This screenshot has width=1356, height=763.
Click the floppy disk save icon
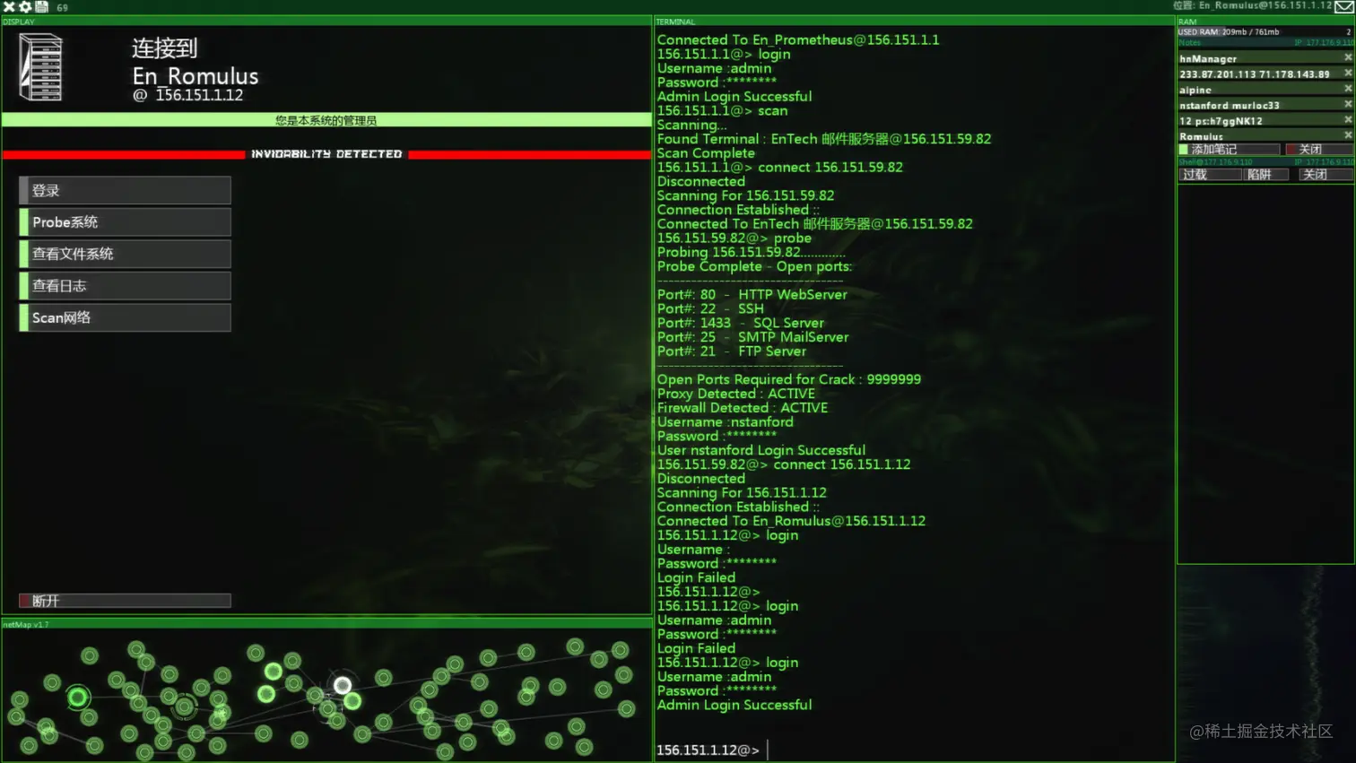(41, 6)
